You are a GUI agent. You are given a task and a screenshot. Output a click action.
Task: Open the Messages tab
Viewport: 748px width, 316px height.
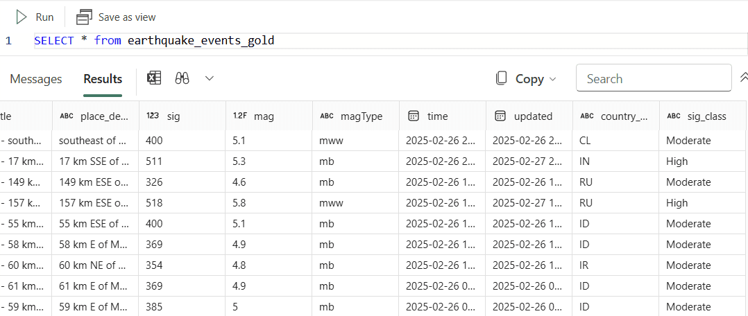[x=36, y=79]
